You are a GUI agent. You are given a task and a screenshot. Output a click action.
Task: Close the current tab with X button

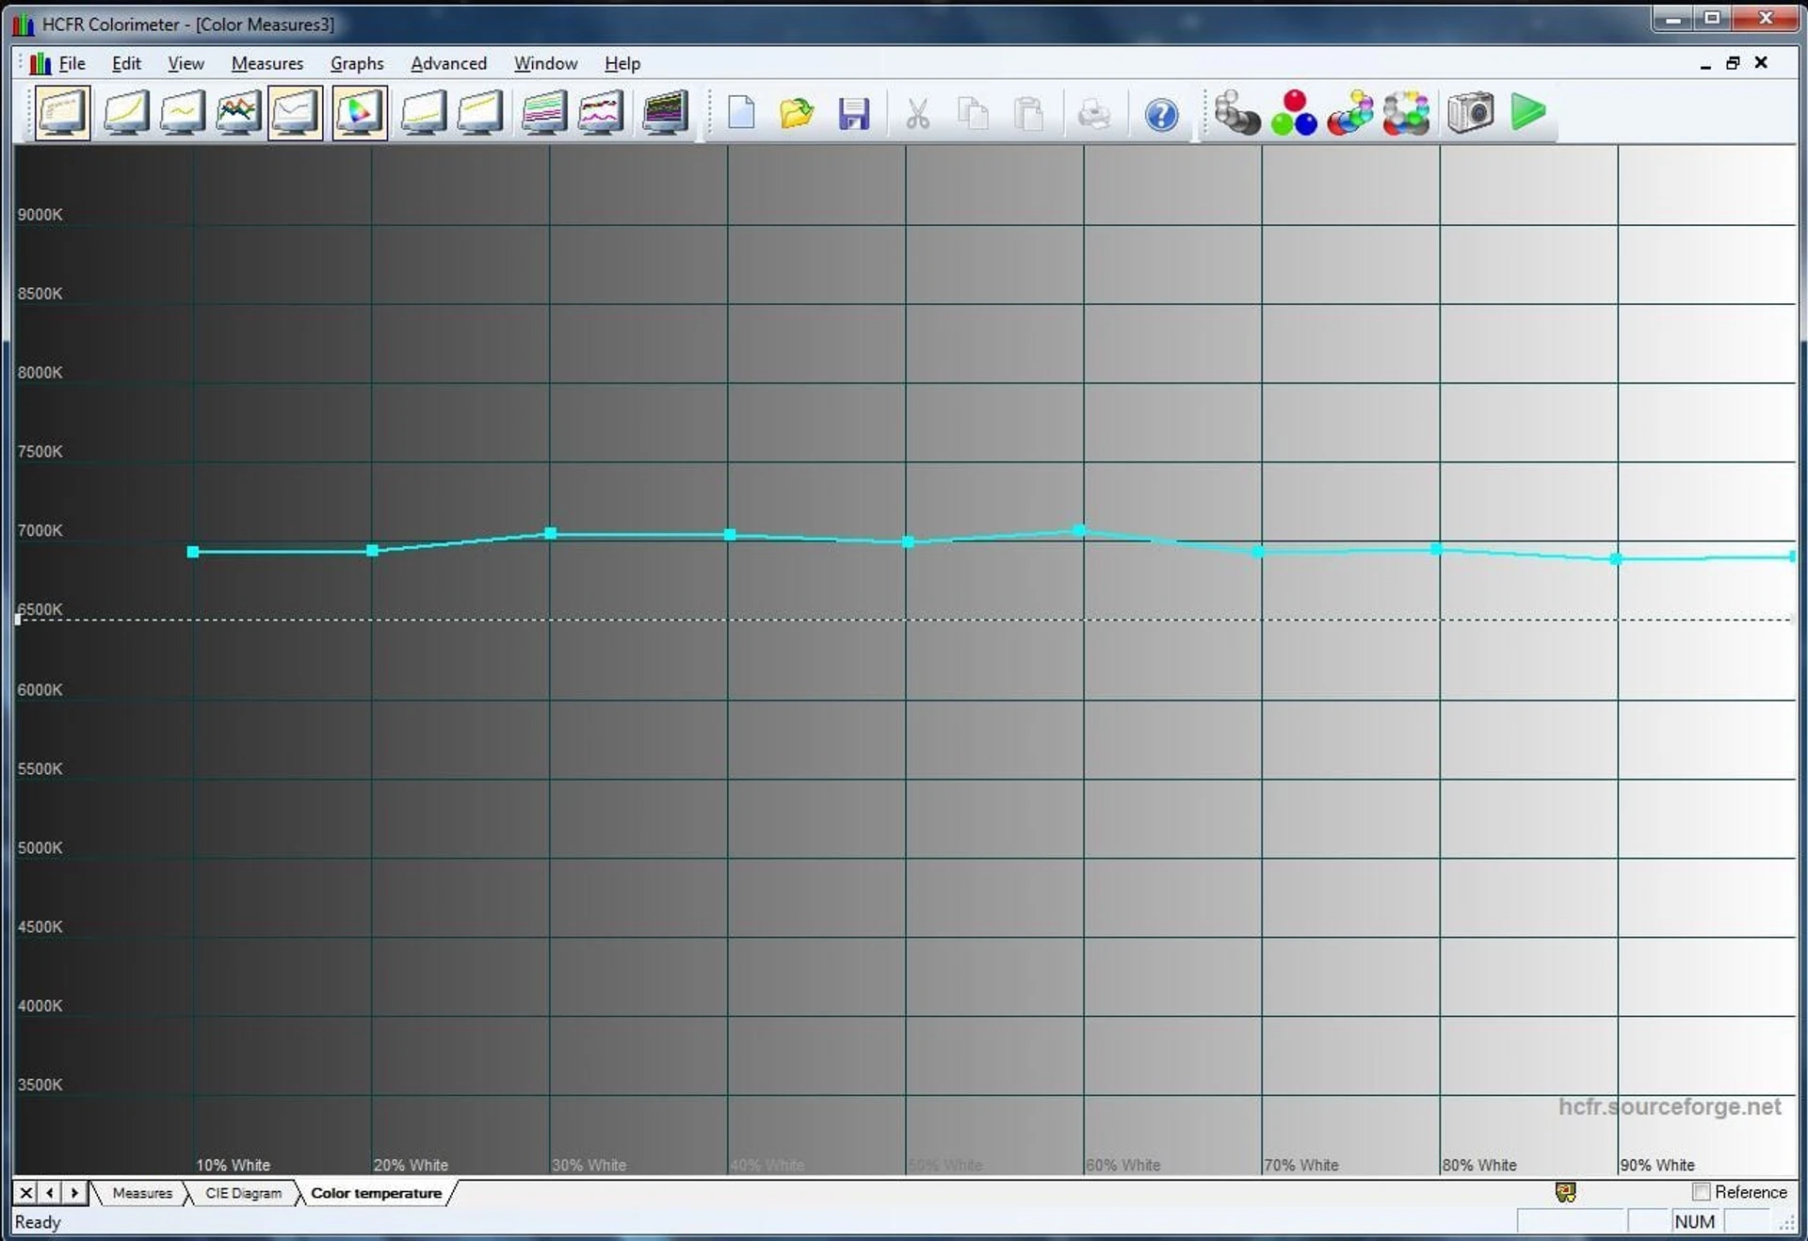(x=25, y=1193)
